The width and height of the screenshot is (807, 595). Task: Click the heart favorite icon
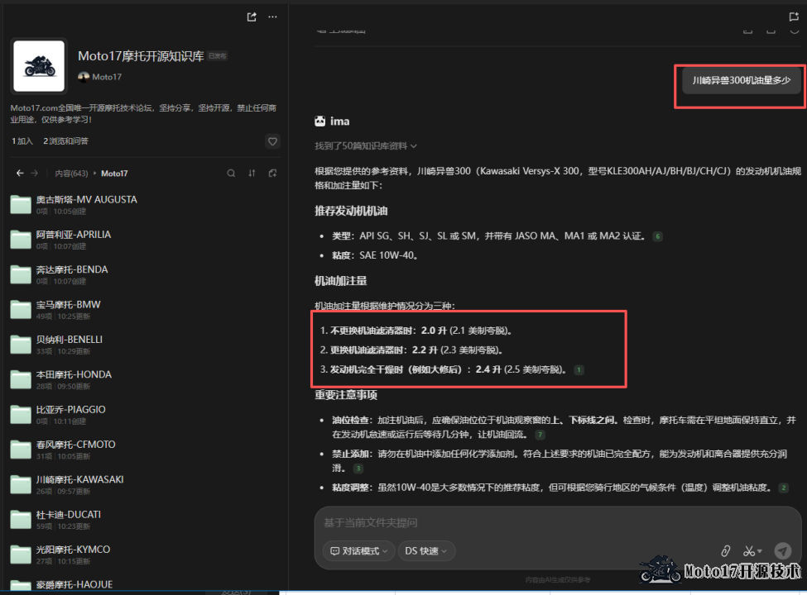click(272, 141)
